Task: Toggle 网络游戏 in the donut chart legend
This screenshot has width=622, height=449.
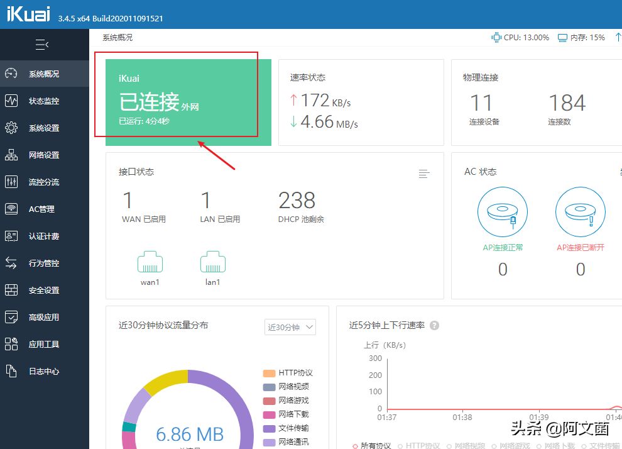Action: (286, 401)
